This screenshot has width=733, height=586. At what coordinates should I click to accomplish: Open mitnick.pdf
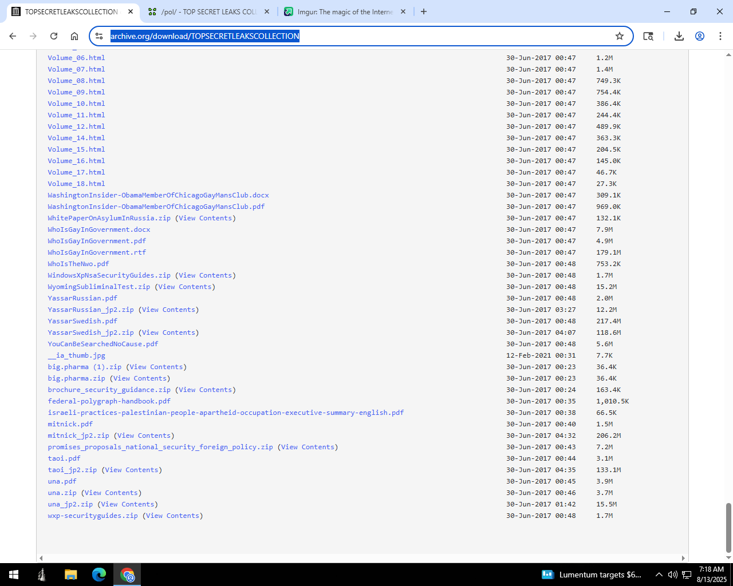pyautogui.click(x=70, y=424)
